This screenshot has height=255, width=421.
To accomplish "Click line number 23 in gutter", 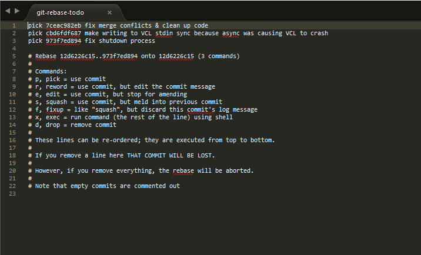I will tap(12, 194).
